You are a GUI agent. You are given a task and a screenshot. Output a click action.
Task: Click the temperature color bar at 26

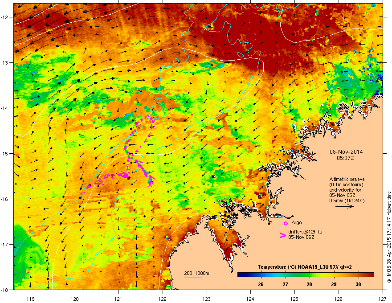261,275
